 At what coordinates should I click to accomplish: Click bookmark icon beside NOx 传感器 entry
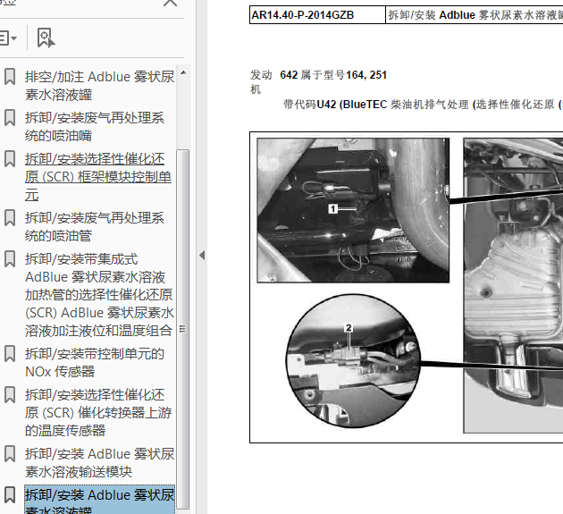(10, 354)
